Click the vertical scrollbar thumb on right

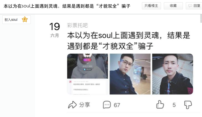coord(201,19)
